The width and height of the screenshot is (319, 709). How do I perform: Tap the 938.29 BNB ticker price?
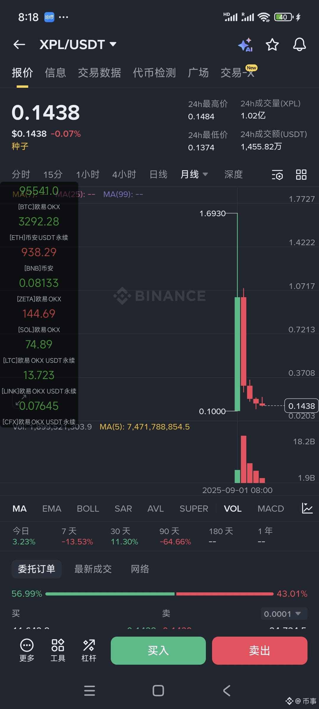pyautogui.click(x=39, y=252)
